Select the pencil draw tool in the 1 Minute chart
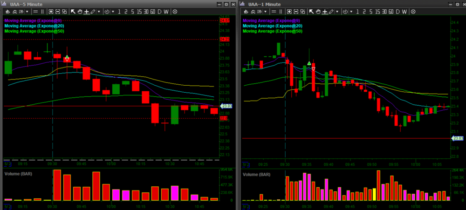This screenshot has width=466, height=210. (331, 12)
